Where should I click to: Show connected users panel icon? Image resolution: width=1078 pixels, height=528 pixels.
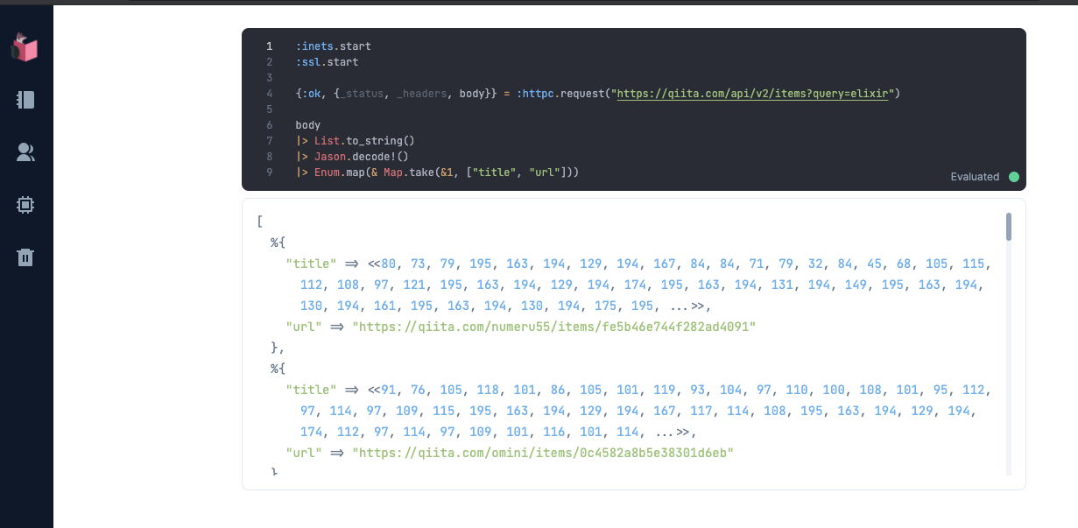(x=25, y=152)
